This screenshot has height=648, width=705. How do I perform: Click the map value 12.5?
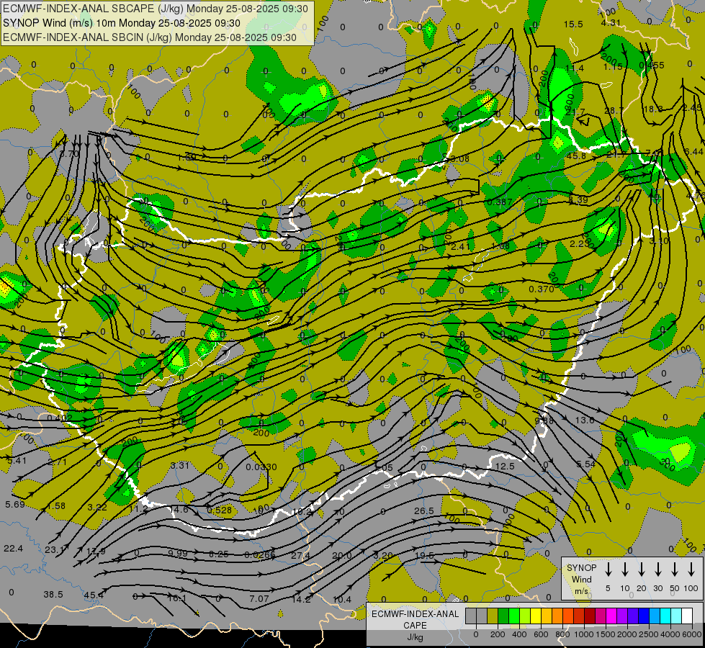pyautogui.click(x=505, y=467)
